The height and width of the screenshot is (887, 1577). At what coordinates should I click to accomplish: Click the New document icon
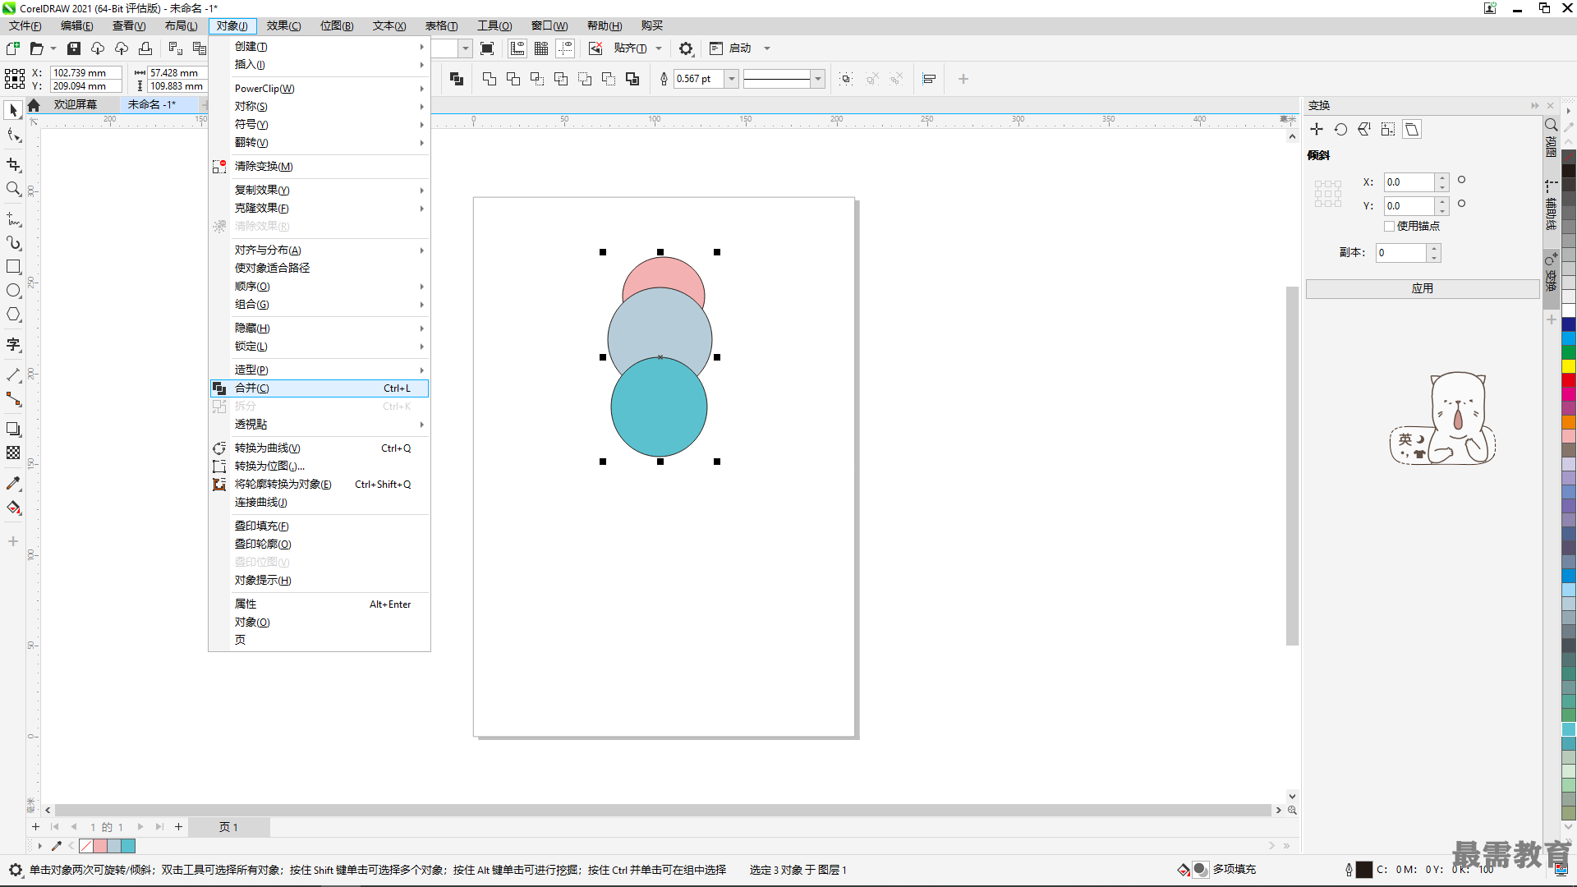(13, 48)
